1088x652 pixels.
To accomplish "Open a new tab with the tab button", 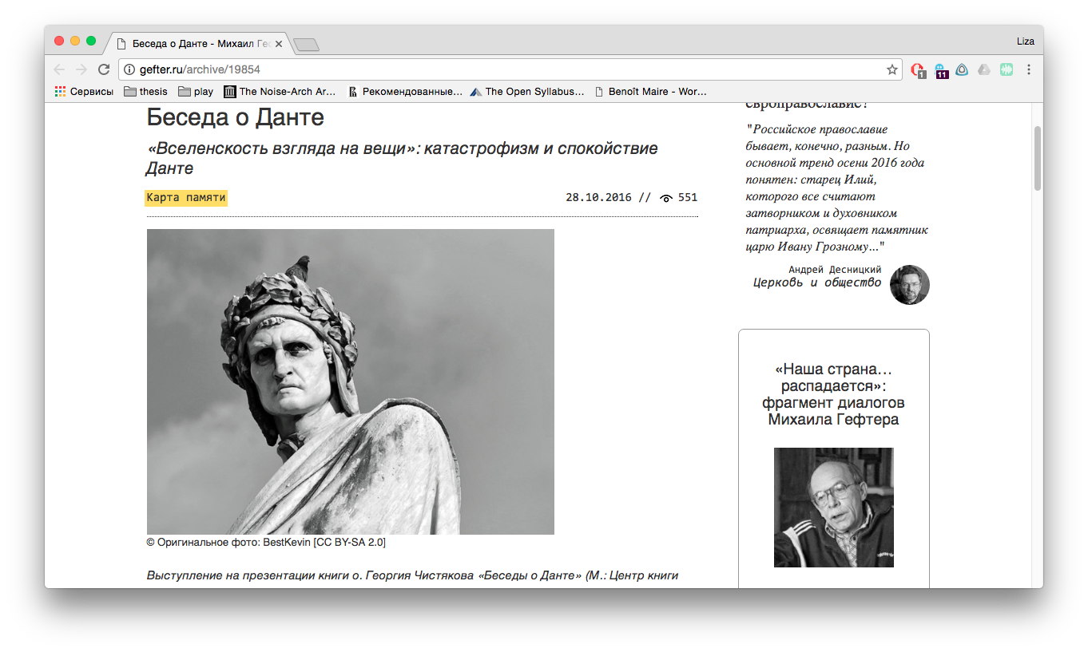I will point(307,45).
